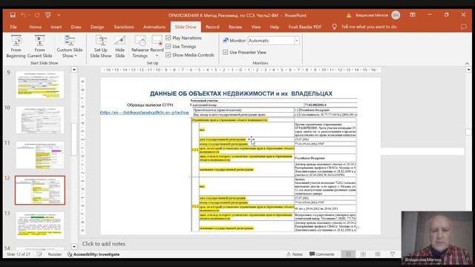475x267 pixels.
Task: Open the Draw tab
Action: click(76, 27)
